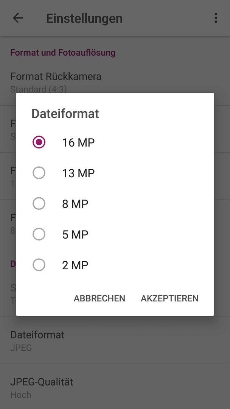This screenshot has width=230, height=409.
Task: Open the three-dot overflow menu
Action: pos(216,18)
